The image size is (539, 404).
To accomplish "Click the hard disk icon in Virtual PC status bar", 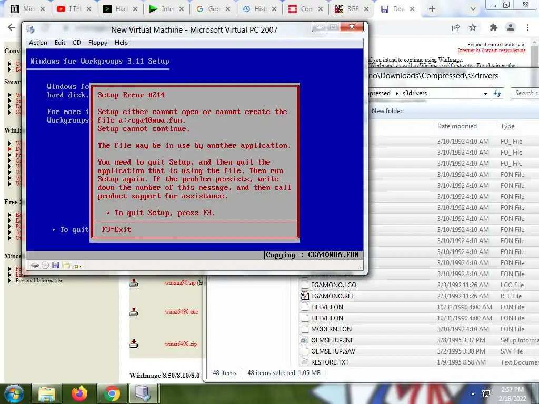I will pos(34,265).
